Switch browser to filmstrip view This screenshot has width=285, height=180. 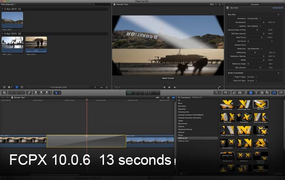point(17,87)
